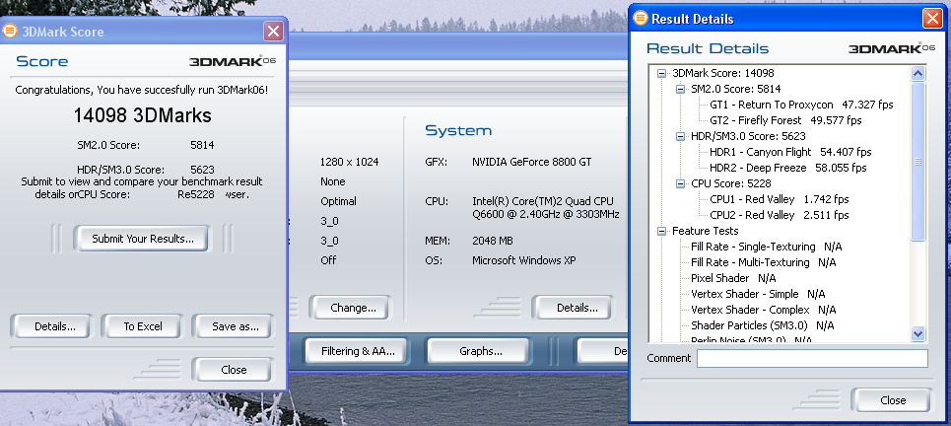Image resolution: width=951 pixels, height=426 pixels.
Task: Collapse the 3DMark Score: 14098 tree node
Action: click(661, 73)
